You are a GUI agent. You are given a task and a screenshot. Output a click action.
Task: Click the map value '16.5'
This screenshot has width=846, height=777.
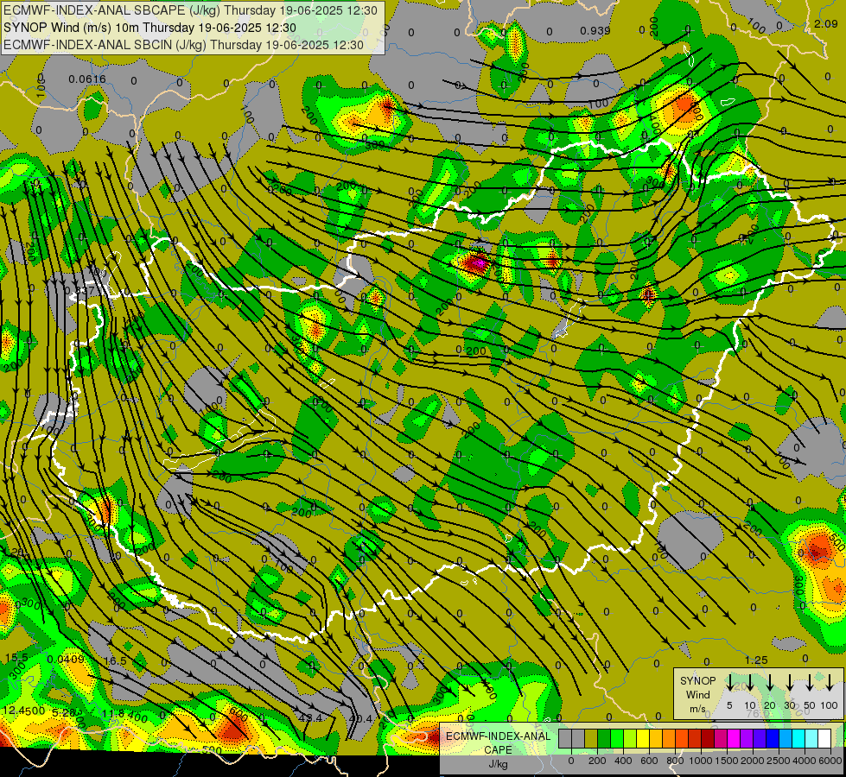[x=115, y=660]
